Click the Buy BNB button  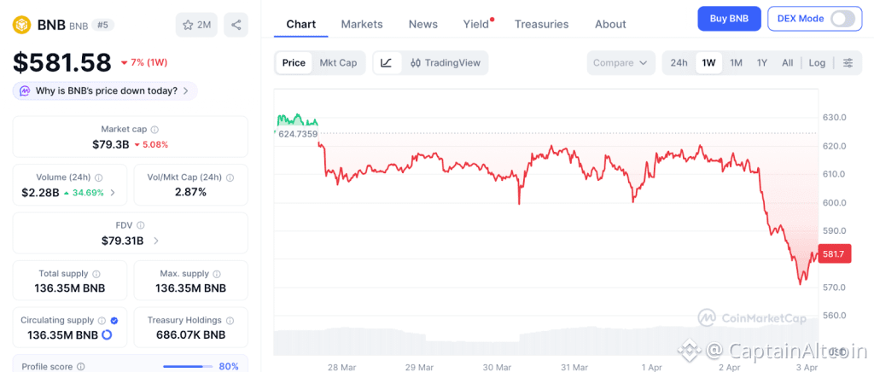(729, 19)
